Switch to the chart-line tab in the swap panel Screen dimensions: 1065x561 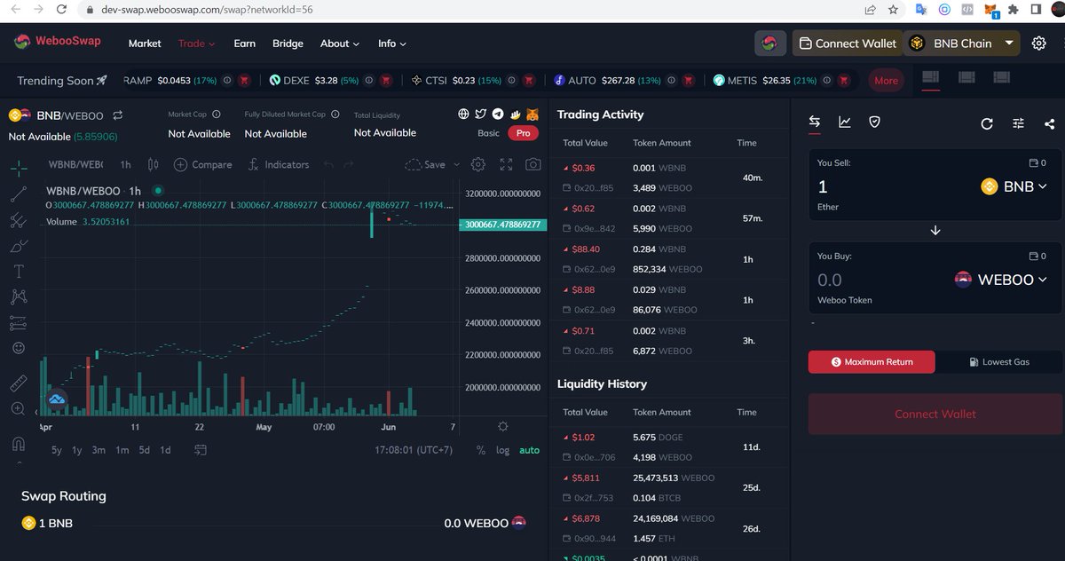pyautogui.click(x=845, y=122)
